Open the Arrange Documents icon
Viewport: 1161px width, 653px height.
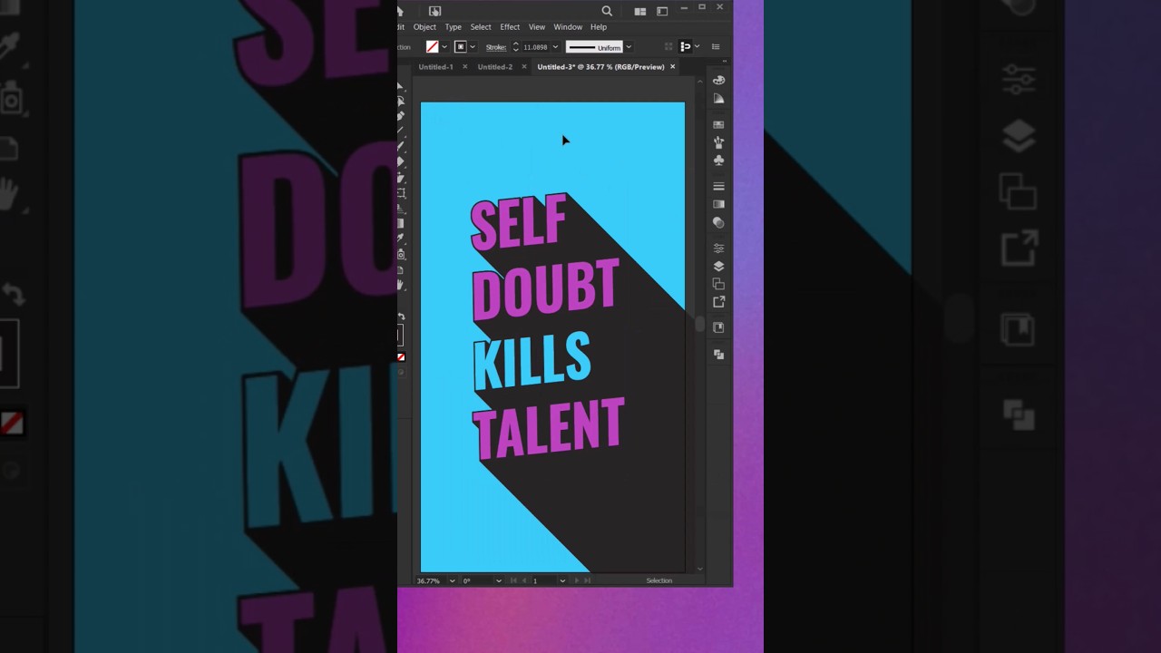[x=640, y=12]
